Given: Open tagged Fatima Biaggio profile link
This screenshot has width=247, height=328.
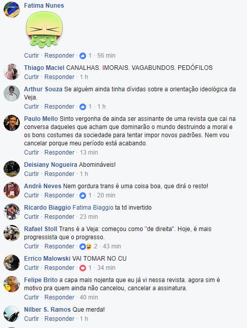Looking at the screenshot, I should tap(93, 208).
